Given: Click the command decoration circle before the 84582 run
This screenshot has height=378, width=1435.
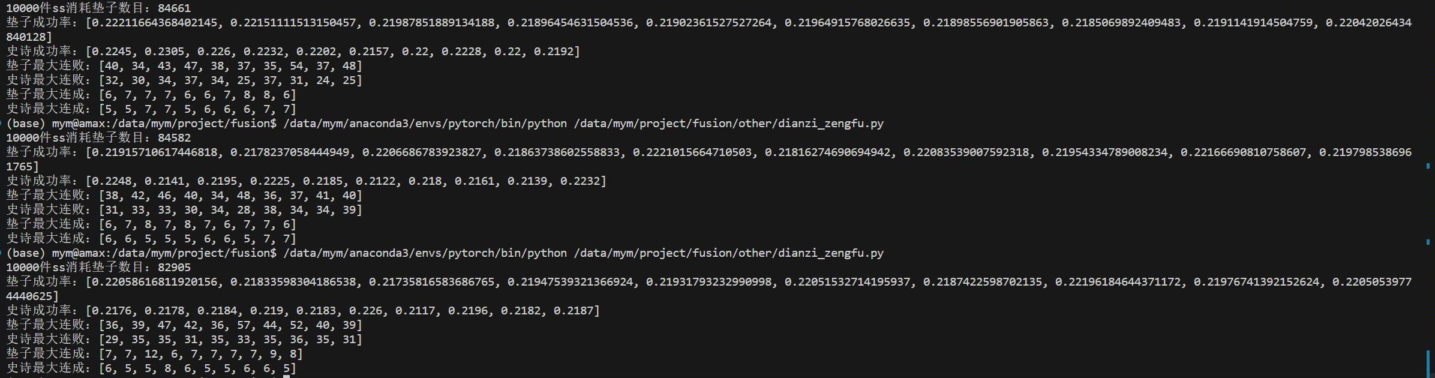Looking at the screenshot, I should (x=2, y=124).
